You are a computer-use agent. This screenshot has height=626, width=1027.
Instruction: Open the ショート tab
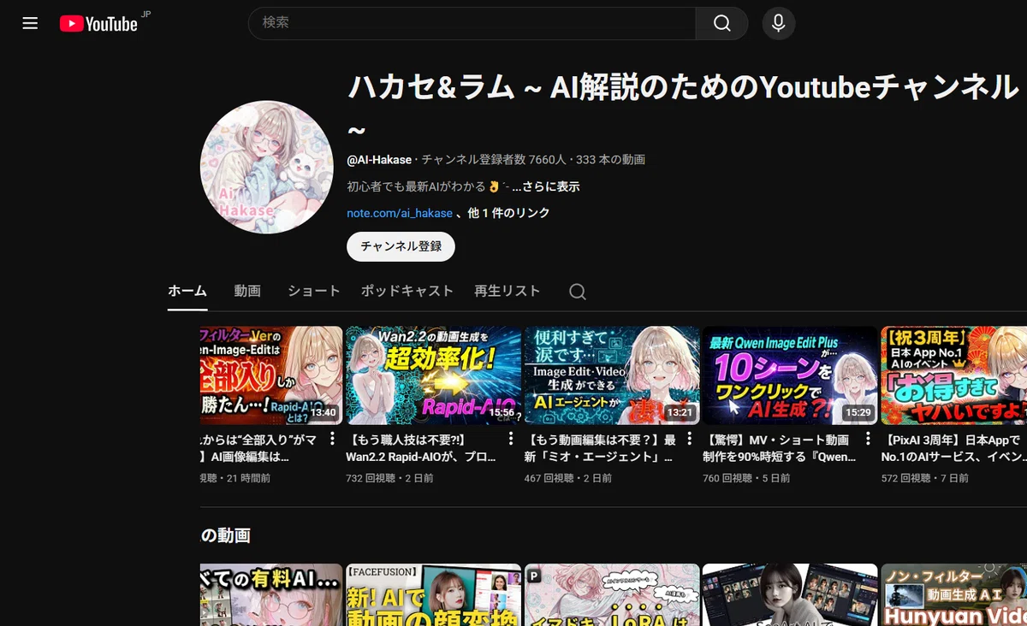[x=314, y=291]
